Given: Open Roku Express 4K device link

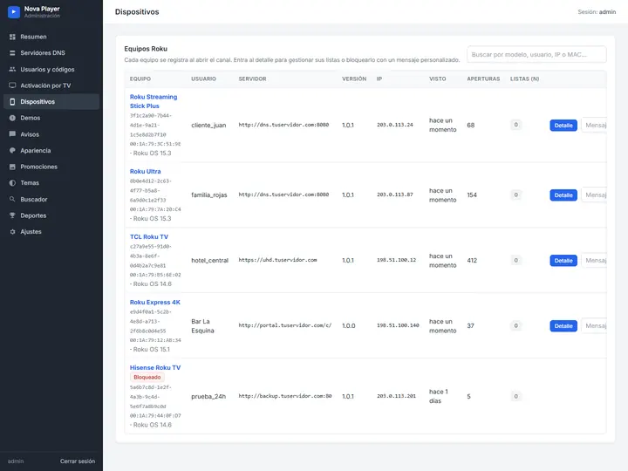Looking at the screenshot, I should [x=155, y=303].
